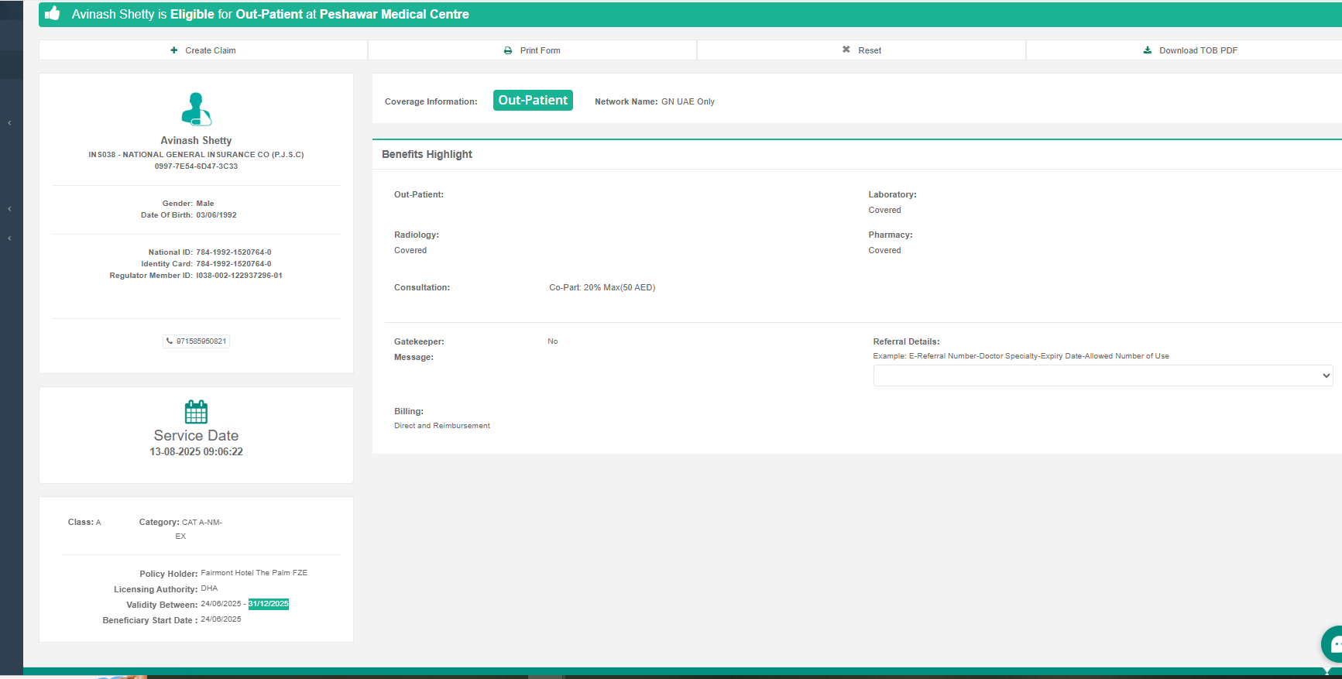Click the download icon for TOB PDF
1342x679 pixels.
click(x=1148, y=50)
